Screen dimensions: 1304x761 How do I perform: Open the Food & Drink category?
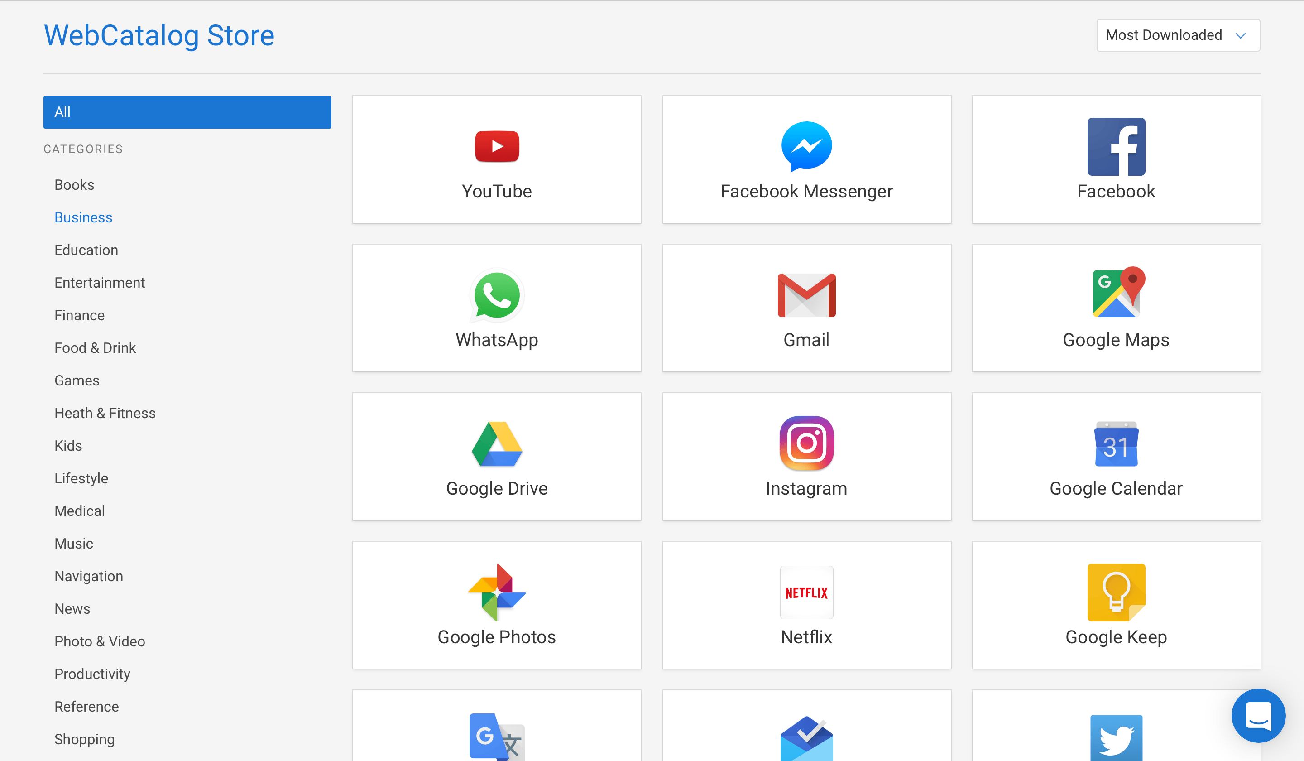pyautogui.click(x=95, y=348)
